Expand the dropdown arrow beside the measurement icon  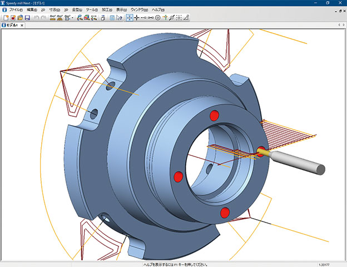(x=73, y=18)
